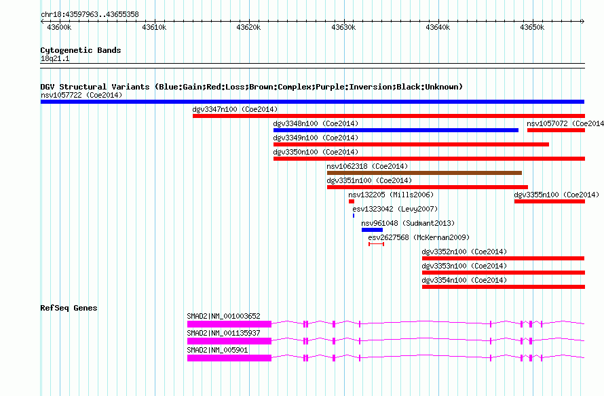This screenshot has height=396, width=604.
Task: Click the esv2627568 red bracket variant
Action: [377, 244]
